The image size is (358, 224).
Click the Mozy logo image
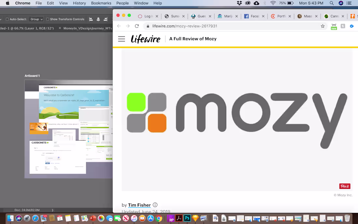click(x=237, y=120)
